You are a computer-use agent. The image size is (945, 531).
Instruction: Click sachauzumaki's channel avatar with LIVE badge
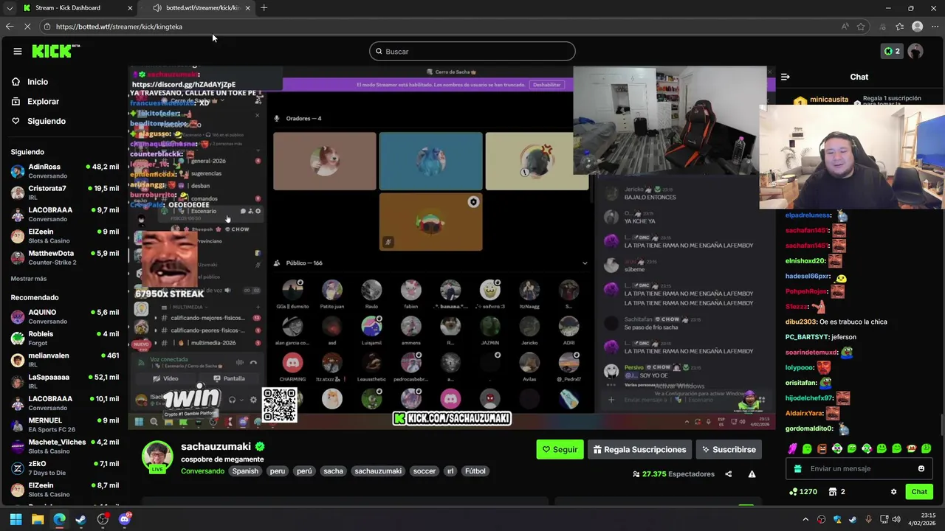click(x=157, y=457)
